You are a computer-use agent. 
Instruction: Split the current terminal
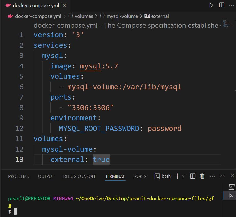pos(192,176)
